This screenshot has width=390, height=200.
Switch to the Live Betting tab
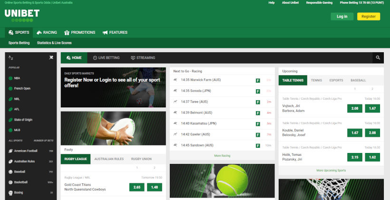[x=106, y=57]
